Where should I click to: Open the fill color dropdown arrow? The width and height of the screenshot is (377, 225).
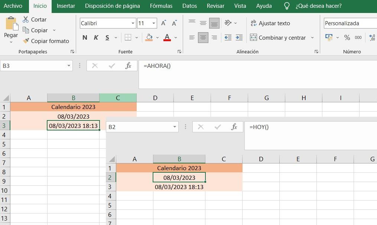[x=157, y=37]
